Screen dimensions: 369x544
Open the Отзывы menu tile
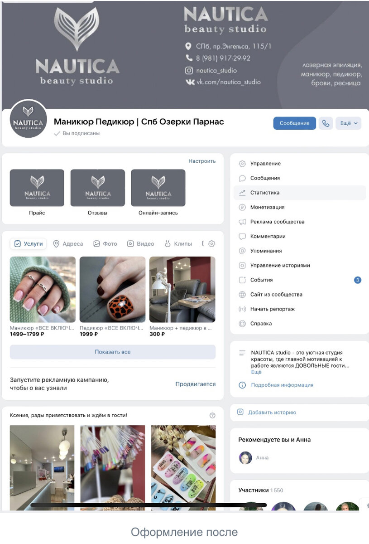click(98, 192)
